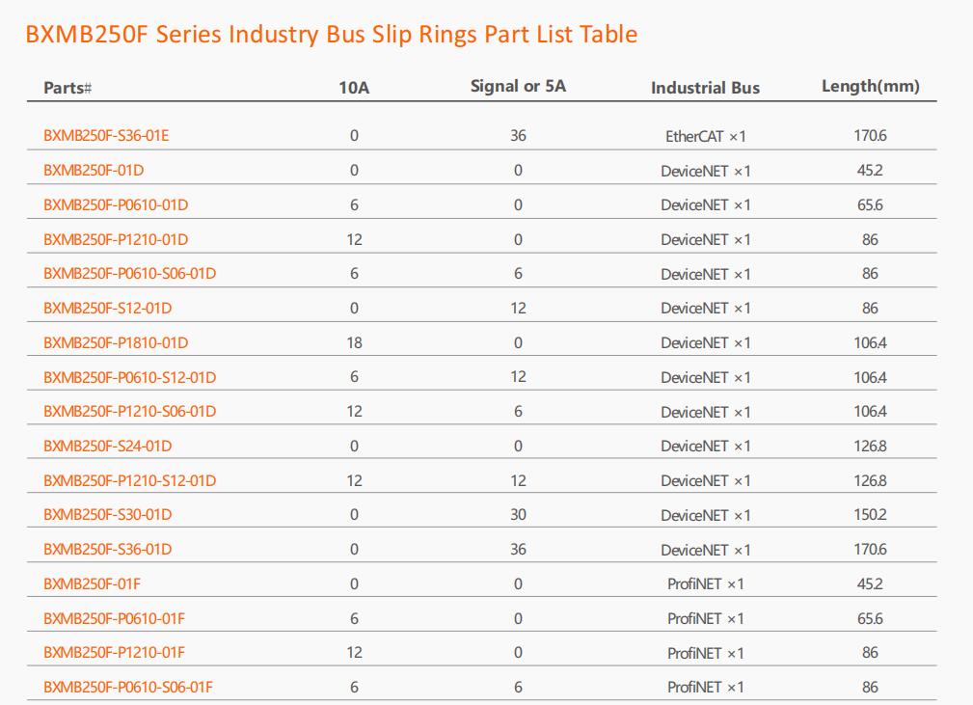
Task: Open part BXMB250F-P0610-01D
Action: point(116,204)
